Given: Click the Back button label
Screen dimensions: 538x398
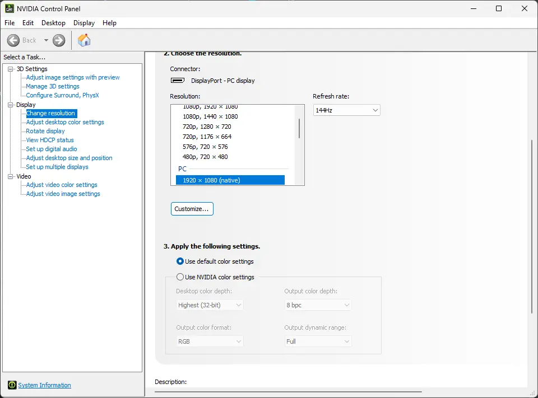Looking at the screenshot, I should tap(29, 40).
